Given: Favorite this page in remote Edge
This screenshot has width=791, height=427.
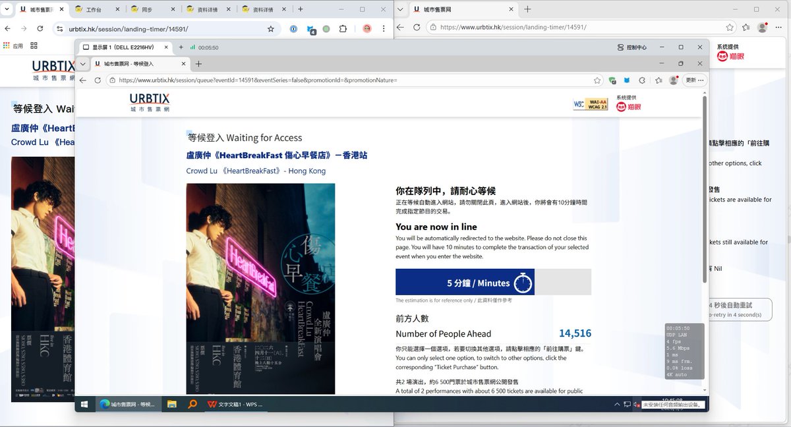Looking at the screenshot, I should (x=597, y=80).
